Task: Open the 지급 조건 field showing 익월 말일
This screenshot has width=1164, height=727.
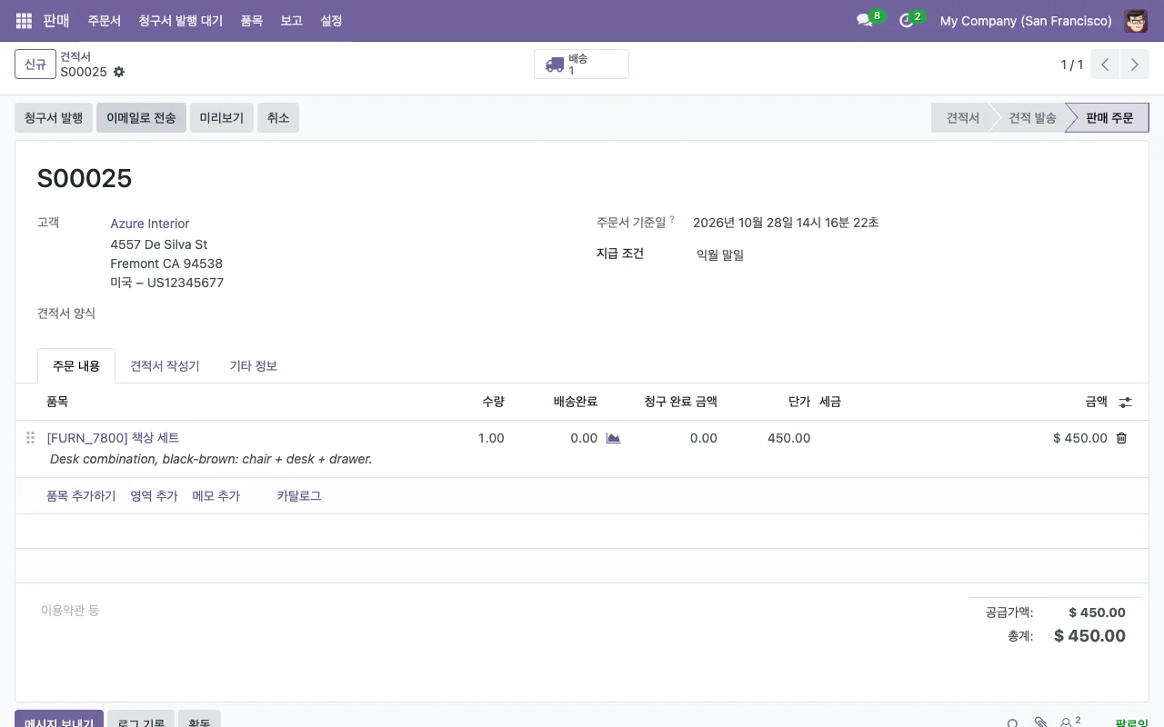Action: point(720,255)
